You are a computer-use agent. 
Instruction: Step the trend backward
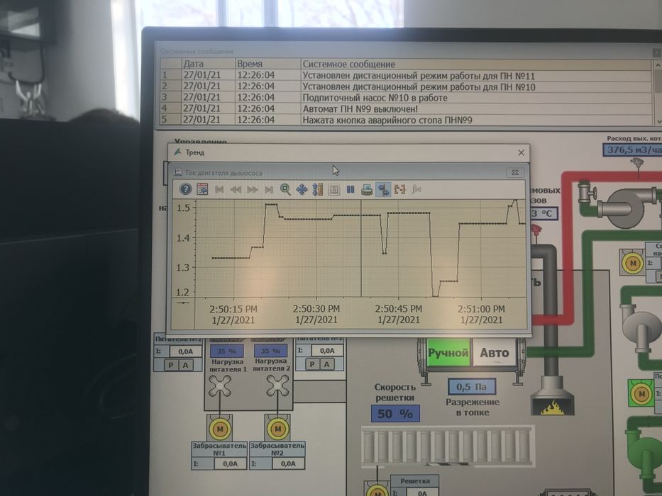point(236,189)
